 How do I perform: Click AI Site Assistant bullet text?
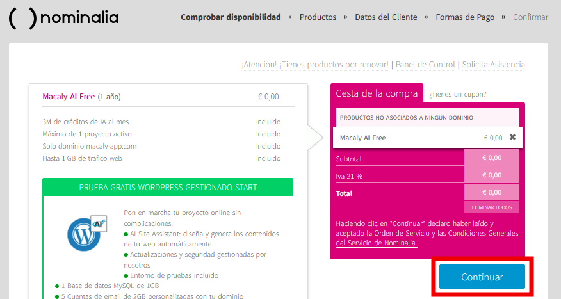[x=202, y=239]
